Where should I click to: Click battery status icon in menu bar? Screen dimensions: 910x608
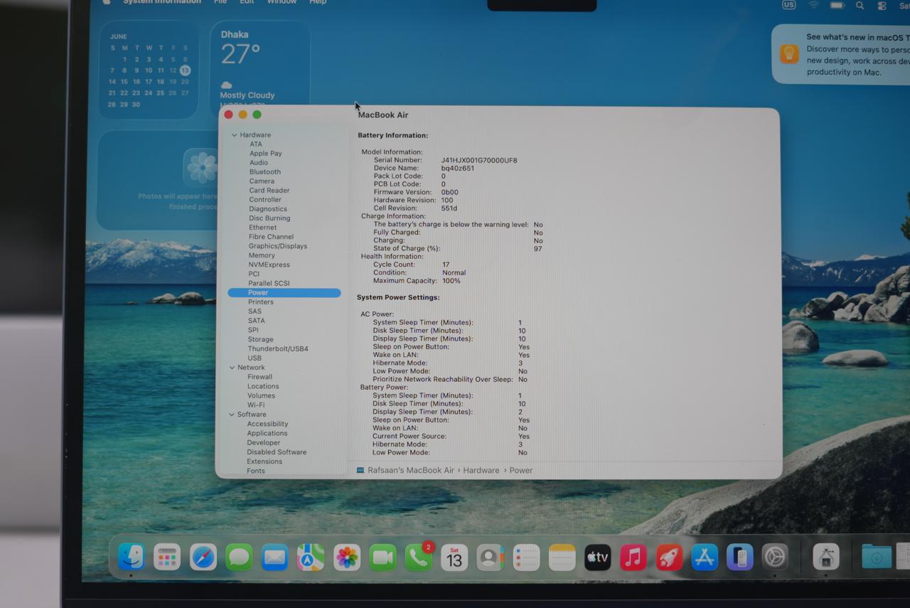click(837, 5)
